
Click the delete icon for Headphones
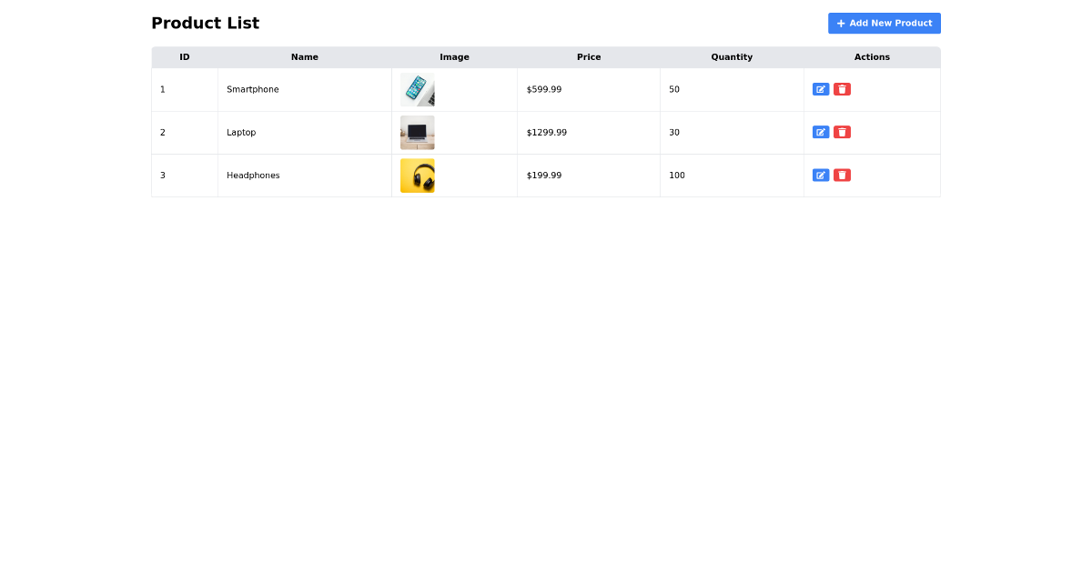coord(842,175)
